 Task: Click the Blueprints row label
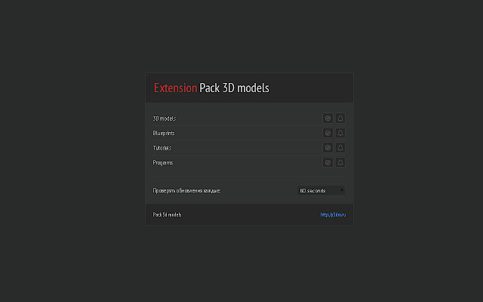click(164, 133)
